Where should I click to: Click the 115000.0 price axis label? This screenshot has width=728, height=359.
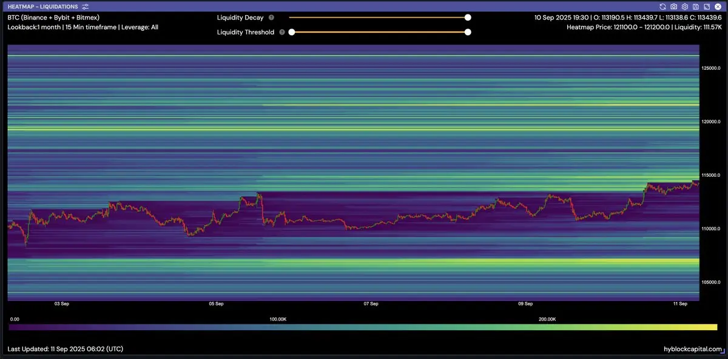[710, 175]
